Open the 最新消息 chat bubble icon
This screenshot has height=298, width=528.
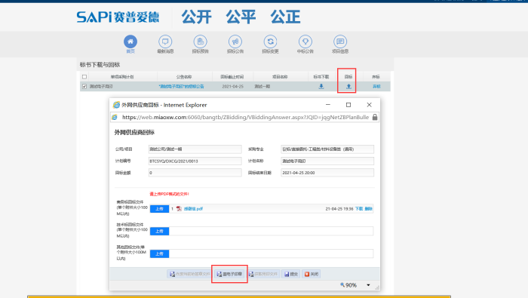click(165, 41)
